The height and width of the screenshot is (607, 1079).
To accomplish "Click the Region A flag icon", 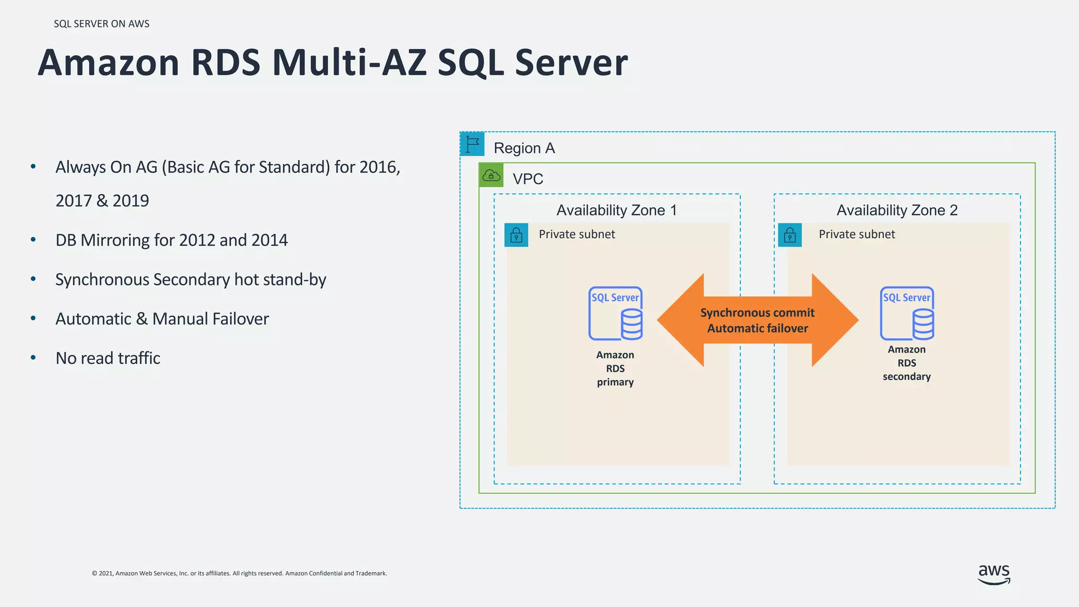I will click(472, 144).
